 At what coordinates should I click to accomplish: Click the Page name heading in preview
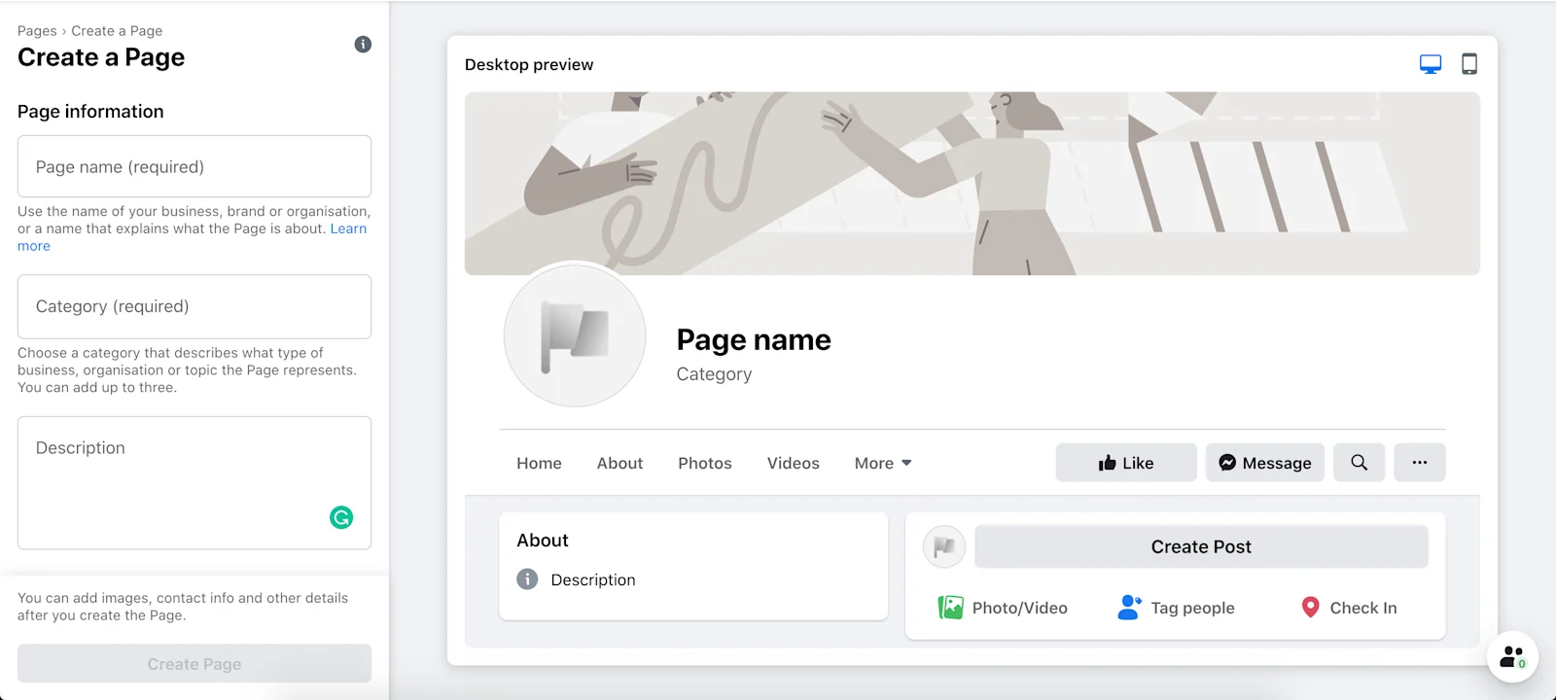[x=754, y=339]
